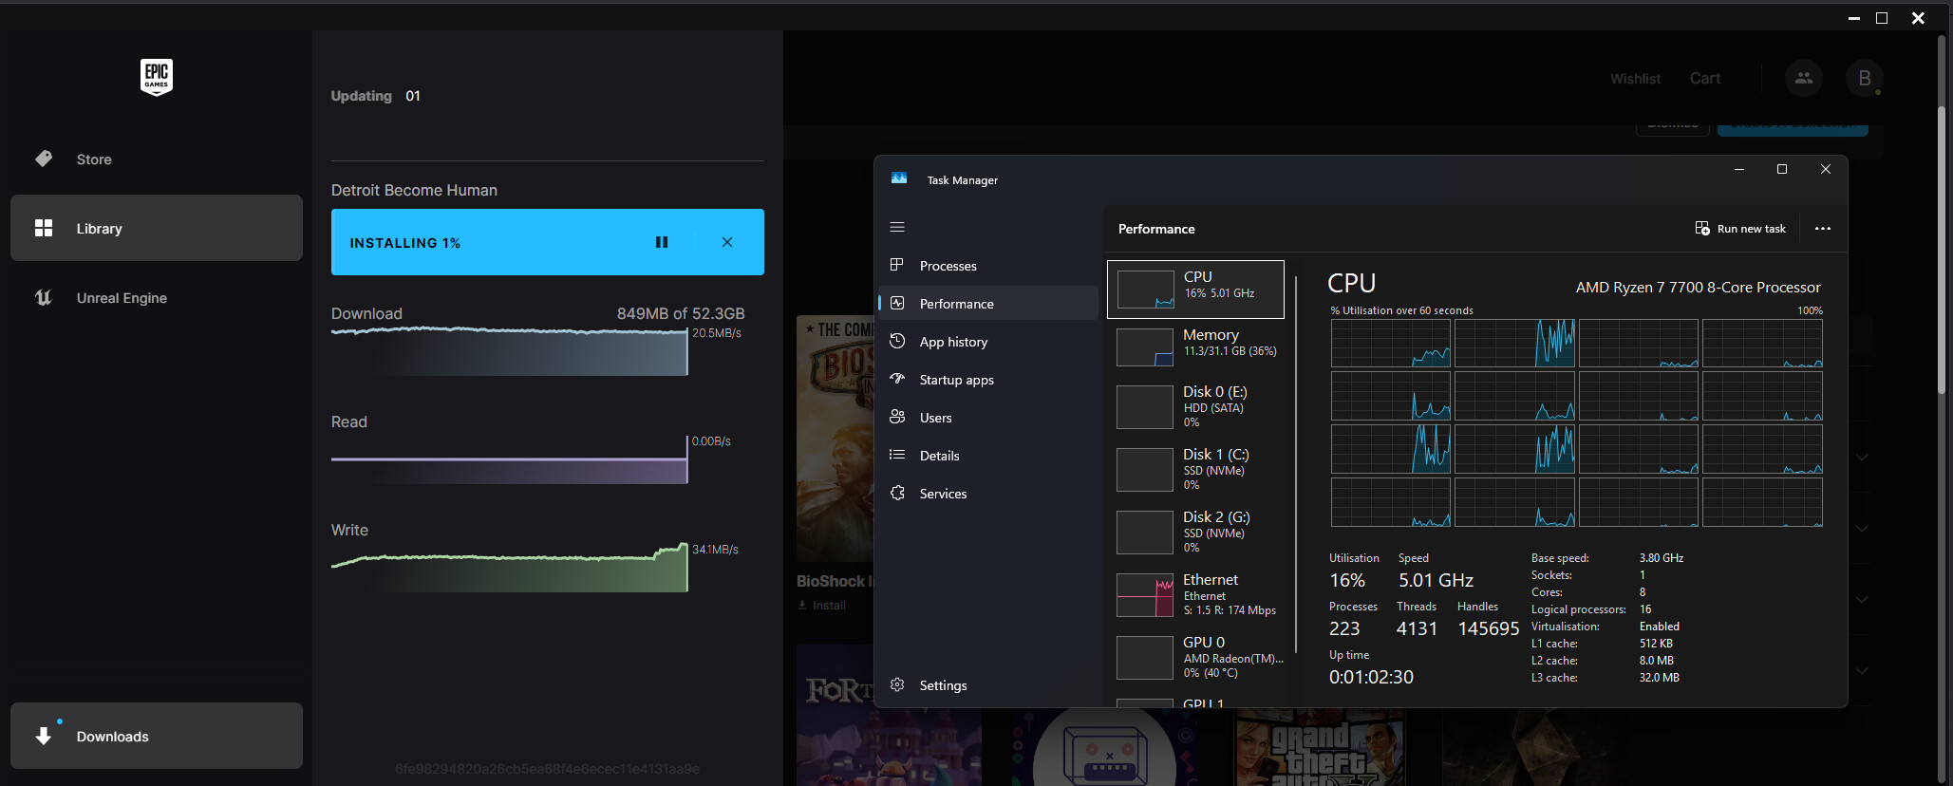Click the "Detroit Become Human" title

point(414,190)
